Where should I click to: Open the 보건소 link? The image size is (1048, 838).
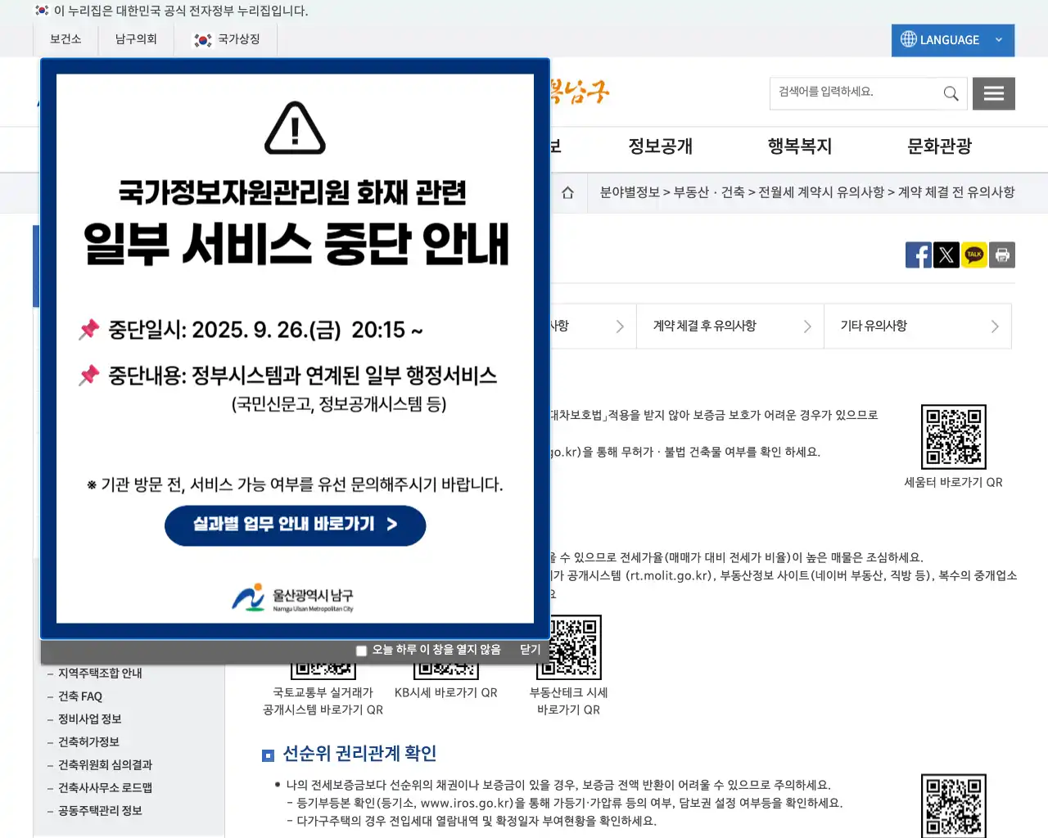(x=65, y=39)
